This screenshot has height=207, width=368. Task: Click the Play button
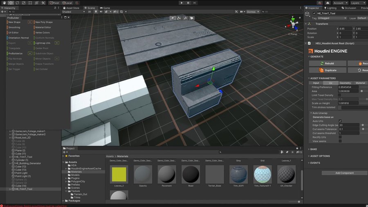point(182,3)
